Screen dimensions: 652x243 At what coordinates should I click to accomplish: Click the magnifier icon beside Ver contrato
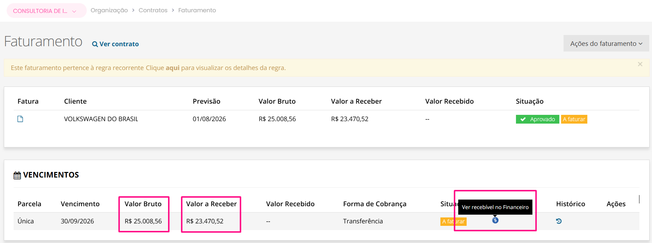click(95, 44)
